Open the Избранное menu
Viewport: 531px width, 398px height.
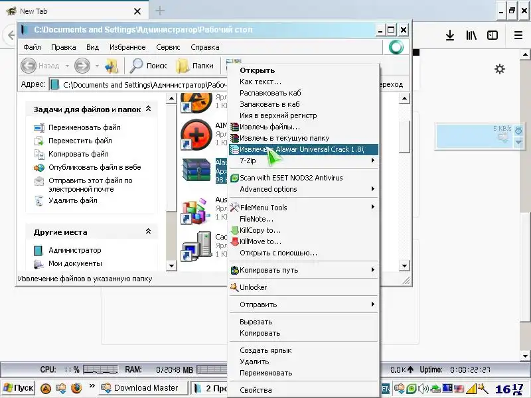tap(127, 47)
